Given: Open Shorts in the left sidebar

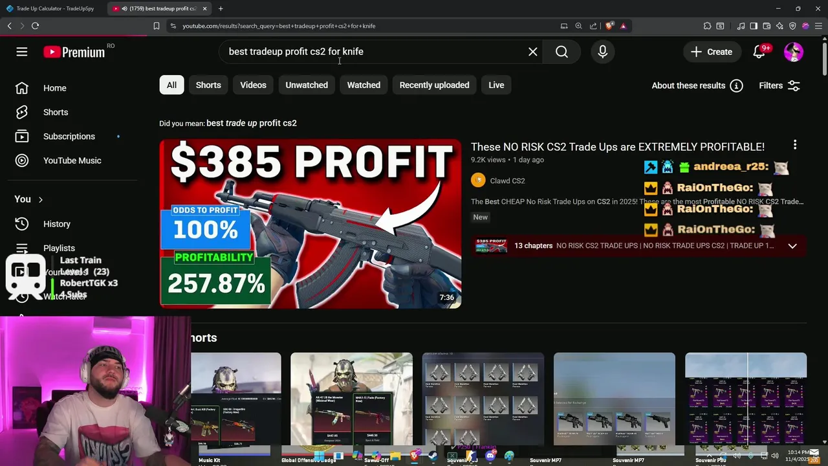Looking at the screenshot, I should (x=54, y=112).
